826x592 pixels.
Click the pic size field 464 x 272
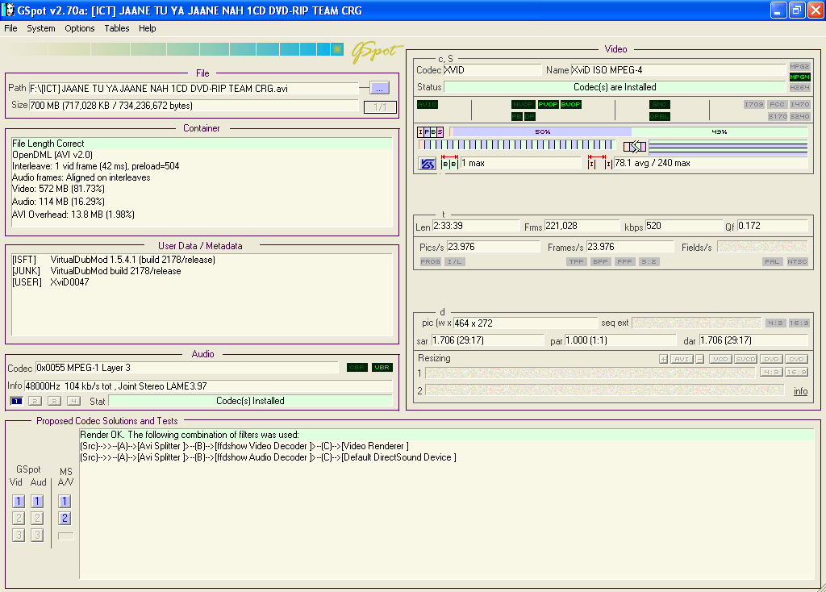tap(525, 323)
